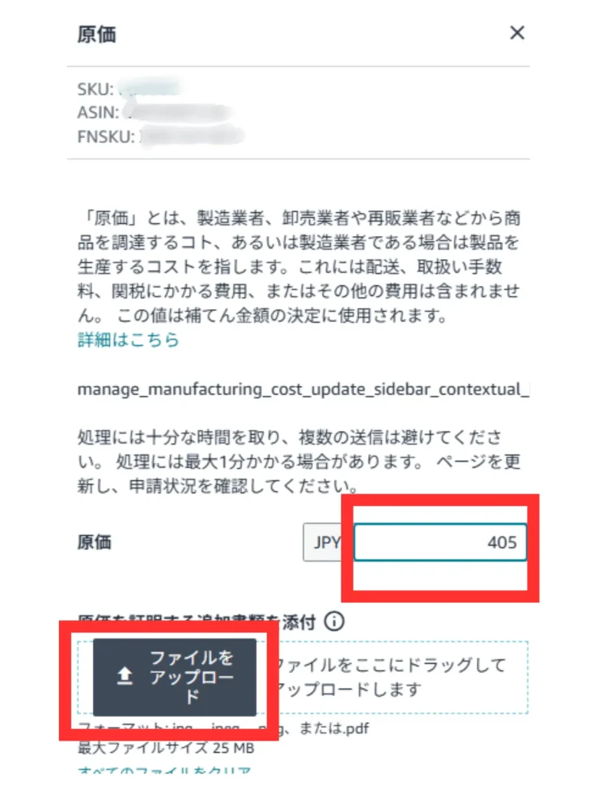Click the paragraph starting 「原価」とは
The image size is (589, 785).
tap(298, 266)
